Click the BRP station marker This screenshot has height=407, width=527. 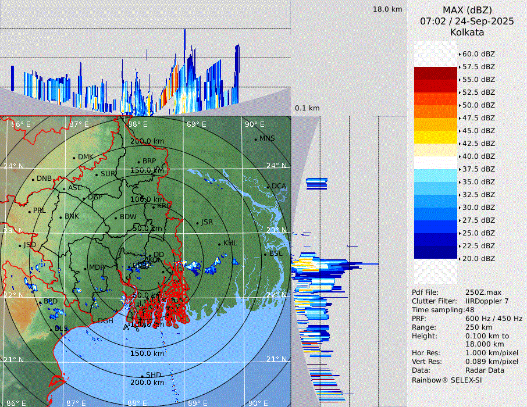[138, 162]
